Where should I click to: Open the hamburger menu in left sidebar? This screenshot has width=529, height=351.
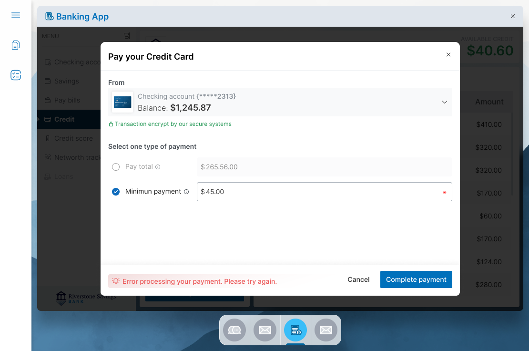point(16,15)
